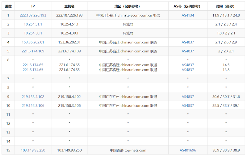Open IP link 221.6.174.109
The height and width of the screenshot is (156, 247).
point(33,51)
